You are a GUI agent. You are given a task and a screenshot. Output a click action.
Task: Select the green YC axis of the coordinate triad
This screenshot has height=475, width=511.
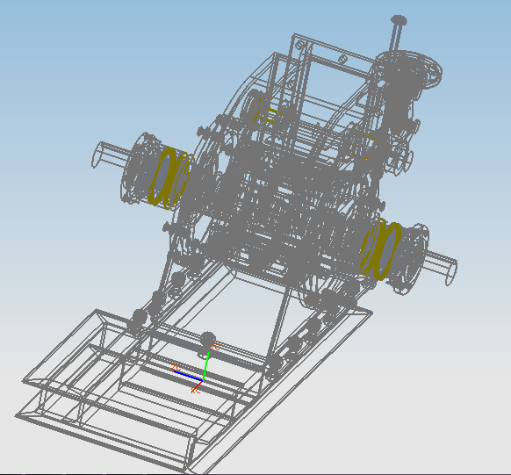coord(206,366)
